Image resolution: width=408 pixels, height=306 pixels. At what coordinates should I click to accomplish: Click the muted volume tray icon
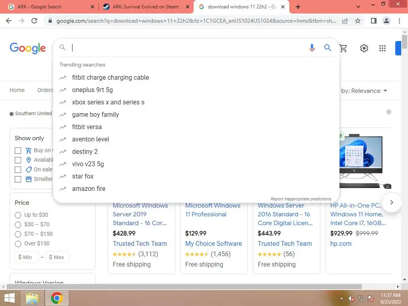tap(351, 298)
